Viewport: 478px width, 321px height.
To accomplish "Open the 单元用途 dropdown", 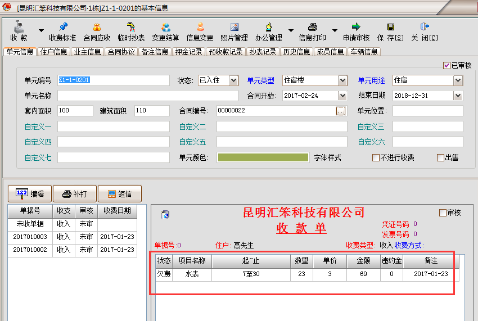I will [458, 80].
